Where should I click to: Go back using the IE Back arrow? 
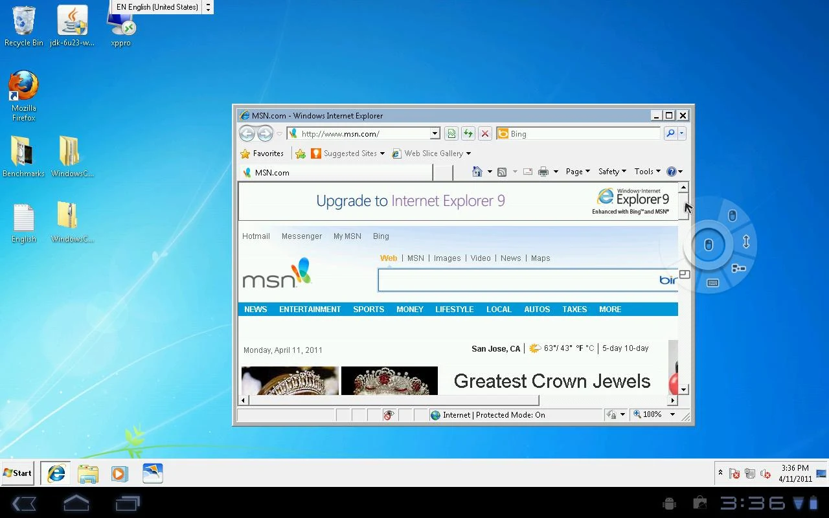point(247,134)
